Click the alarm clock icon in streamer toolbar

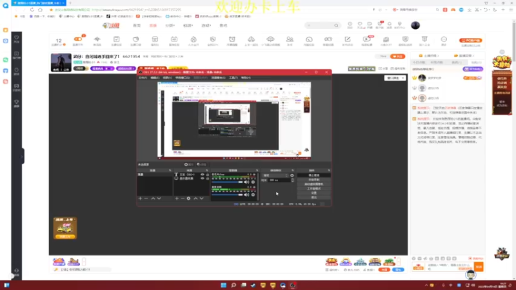[232, 41]
